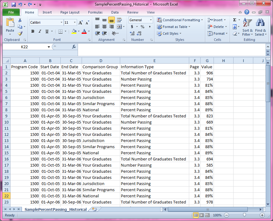Click the Increase Indent icon

[x=104, y=34]
